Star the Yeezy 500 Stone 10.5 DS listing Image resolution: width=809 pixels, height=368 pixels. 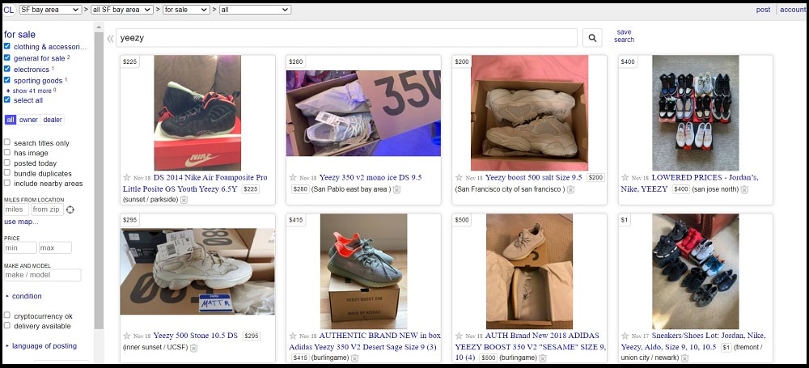tap(127, 336)
